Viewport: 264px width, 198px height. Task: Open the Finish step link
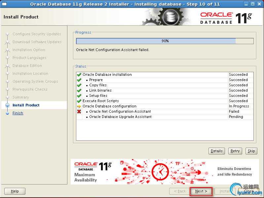pos(18,113)
